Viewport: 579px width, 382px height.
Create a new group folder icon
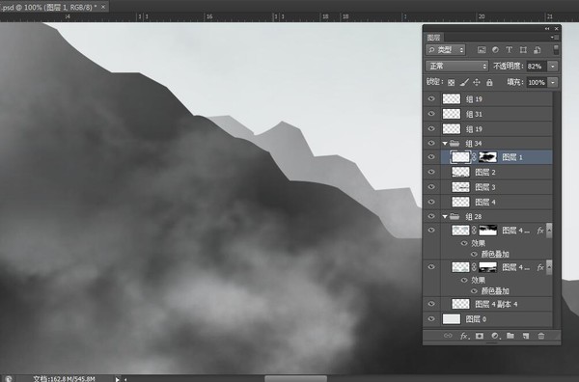click(x=510, y=336)
